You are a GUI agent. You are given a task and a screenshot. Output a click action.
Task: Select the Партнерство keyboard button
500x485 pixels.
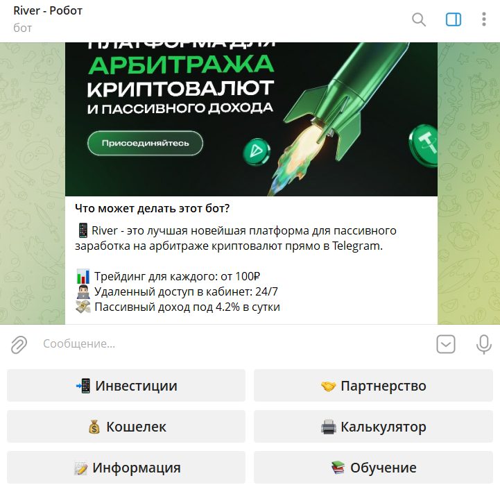click(x=373, y=386)
